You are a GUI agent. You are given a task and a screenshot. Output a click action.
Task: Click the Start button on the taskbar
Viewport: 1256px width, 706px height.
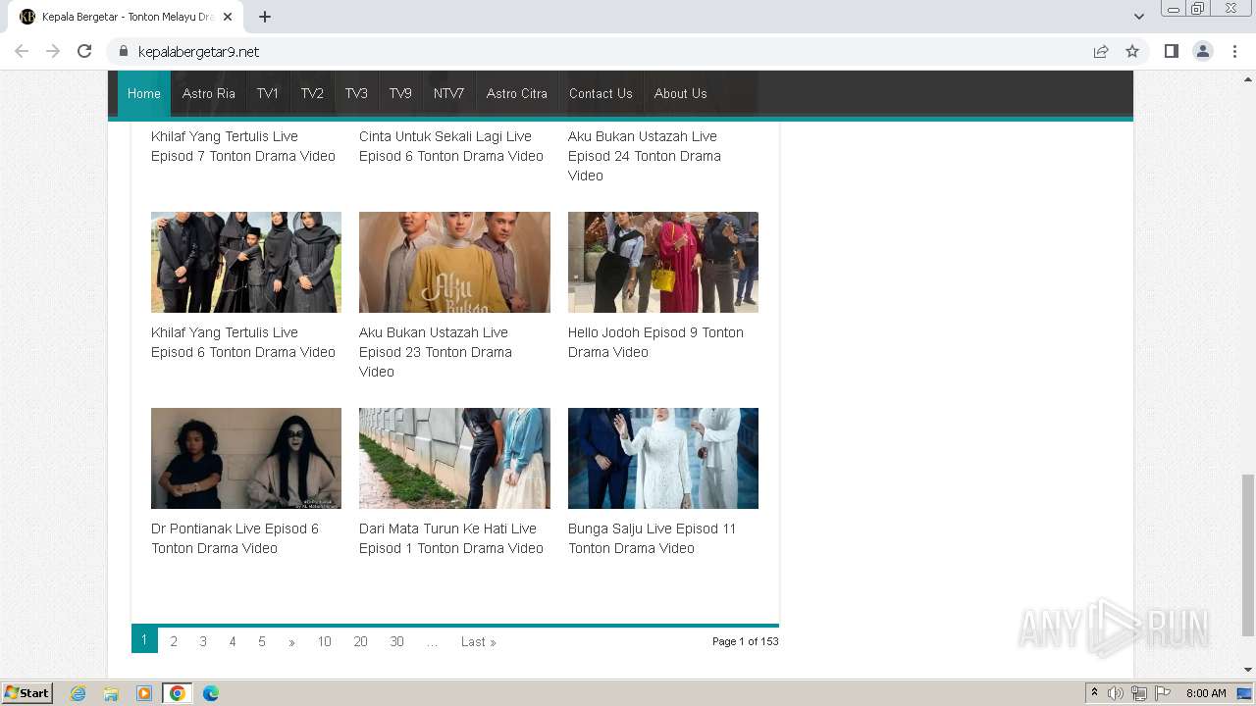27,692
